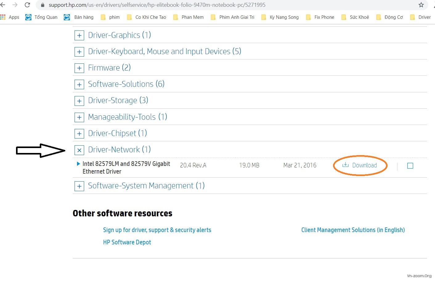Viewport: 435px width, 281px height.
Task: Open Client Management Solutions (in English) link
Action: coord(353,230)
